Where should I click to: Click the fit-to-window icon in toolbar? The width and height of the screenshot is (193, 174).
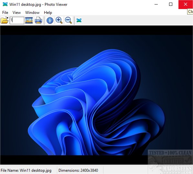(x=79, y=20)
